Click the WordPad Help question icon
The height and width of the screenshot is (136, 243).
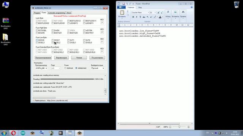[x=192, y=7]
